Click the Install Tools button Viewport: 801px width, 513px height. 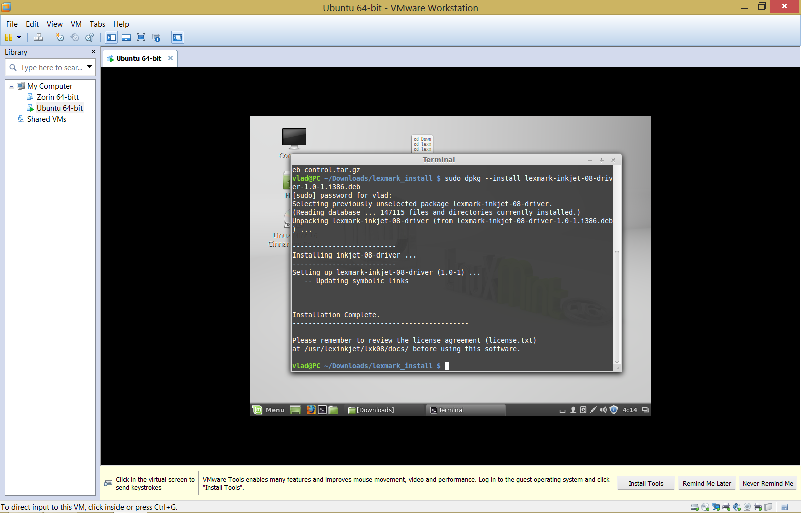(646, 483)
